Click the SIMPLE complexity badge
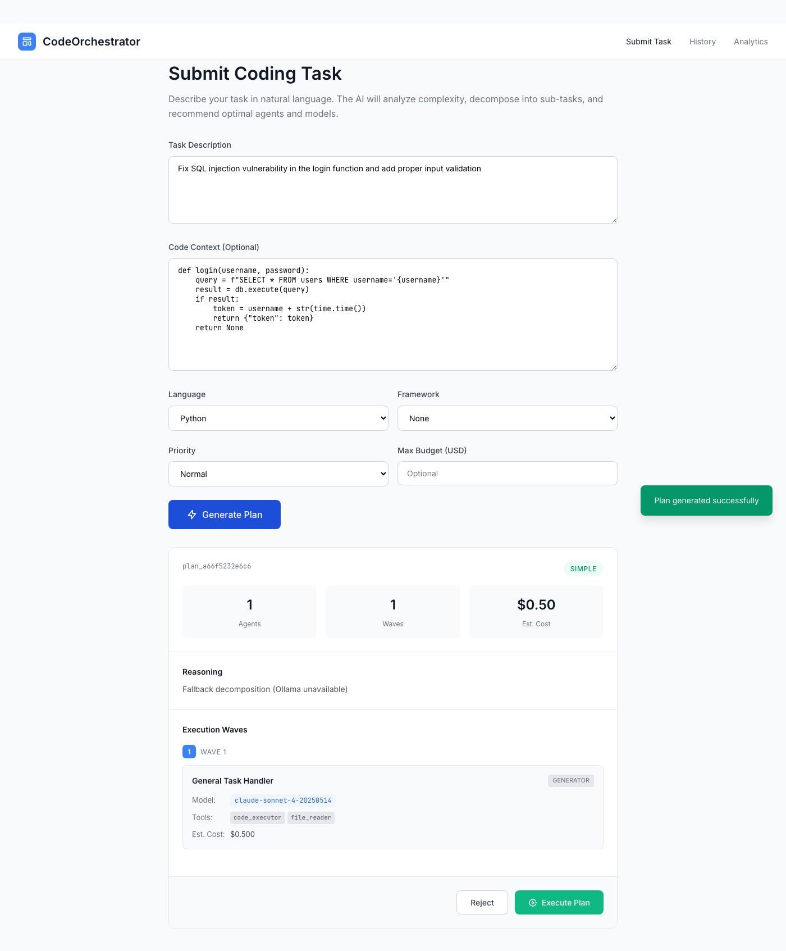Viewport: 786px width, 951px height. click(583, 569)
